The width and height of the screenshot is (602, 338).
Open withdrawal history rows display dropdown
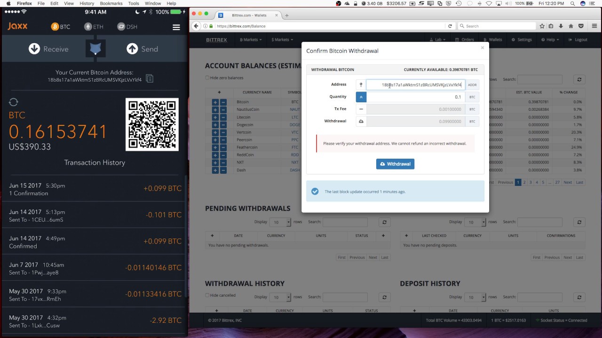coord(281,297)
